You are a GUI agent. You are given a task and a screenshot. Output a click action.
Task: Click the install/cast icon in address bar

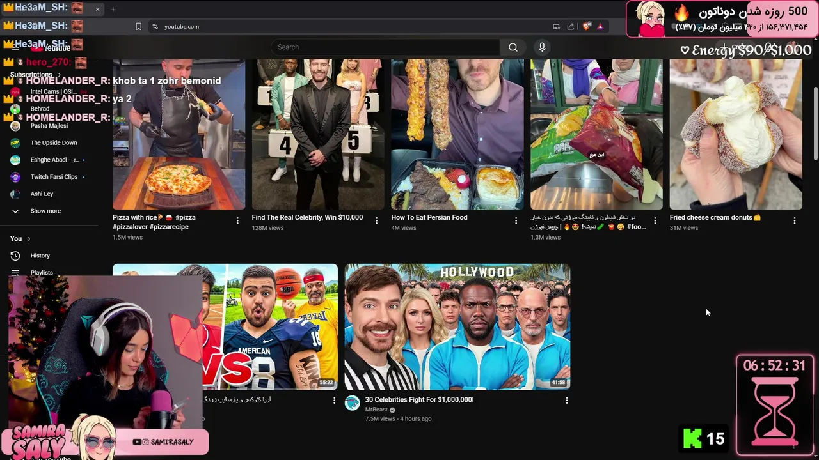(556, 26)
